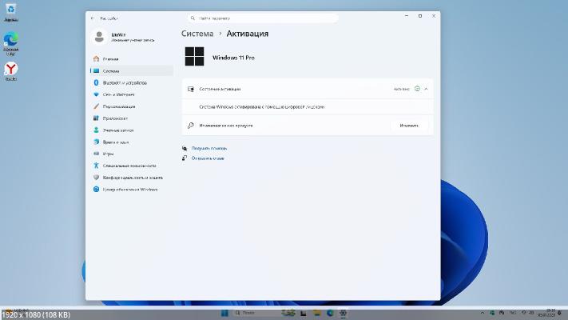Open Центр обновления Windows
568x320 pixels.
pos(131,190)
